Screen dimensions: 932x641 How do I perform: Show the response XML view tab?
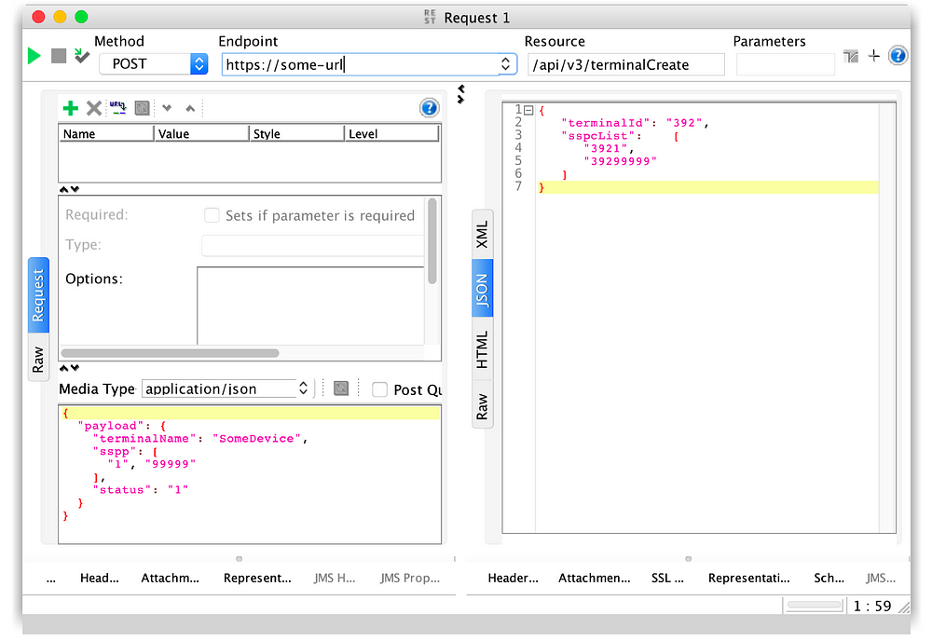tap(482, 234)
